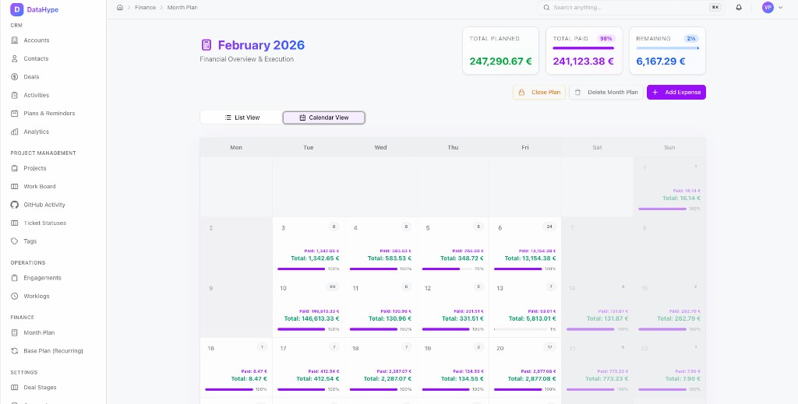Open the February 10 calendar cell
798x404 pixels.
[309, 307]
